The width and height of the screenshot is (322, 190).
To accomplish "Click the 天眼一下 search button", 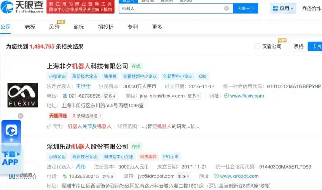I will point(246,8).
